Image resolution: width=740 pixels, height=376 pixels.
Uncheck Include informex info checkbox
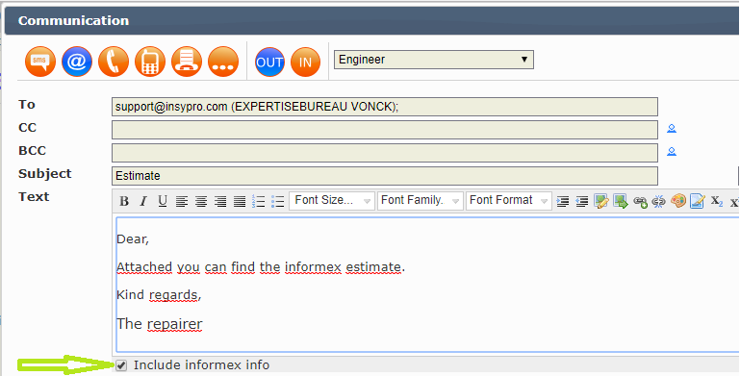[x=122, y=365]
